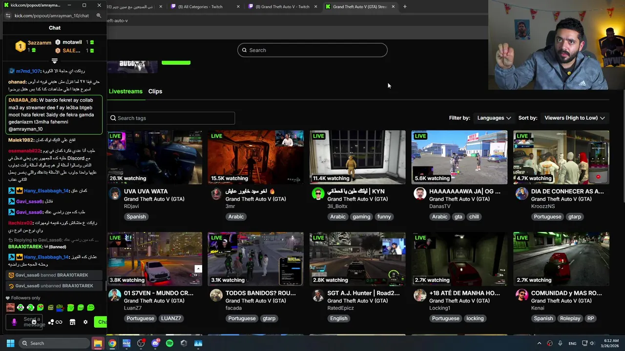Open a new browser tab with plus

point(405,6)
